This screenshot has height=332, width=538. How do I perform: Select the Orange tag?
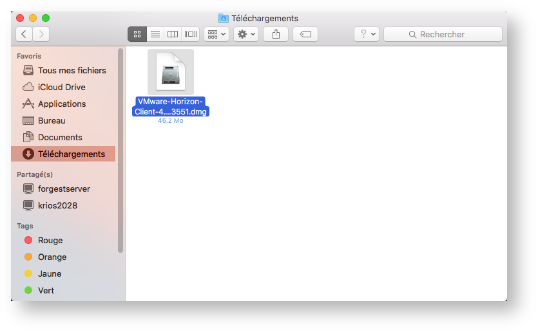pyautogui.click(x=64, y=257)
